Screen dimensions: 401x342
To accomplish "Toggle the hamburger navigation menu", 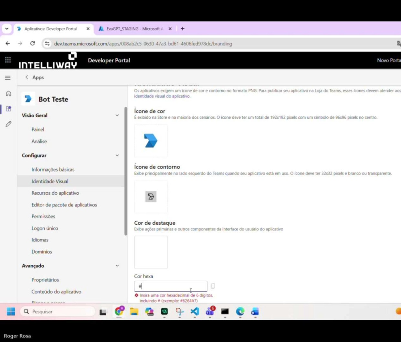I will coord(8,78).
